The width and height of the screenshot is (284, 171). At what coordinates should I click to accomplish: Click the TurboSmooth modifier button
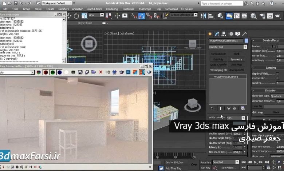point(218,54)
